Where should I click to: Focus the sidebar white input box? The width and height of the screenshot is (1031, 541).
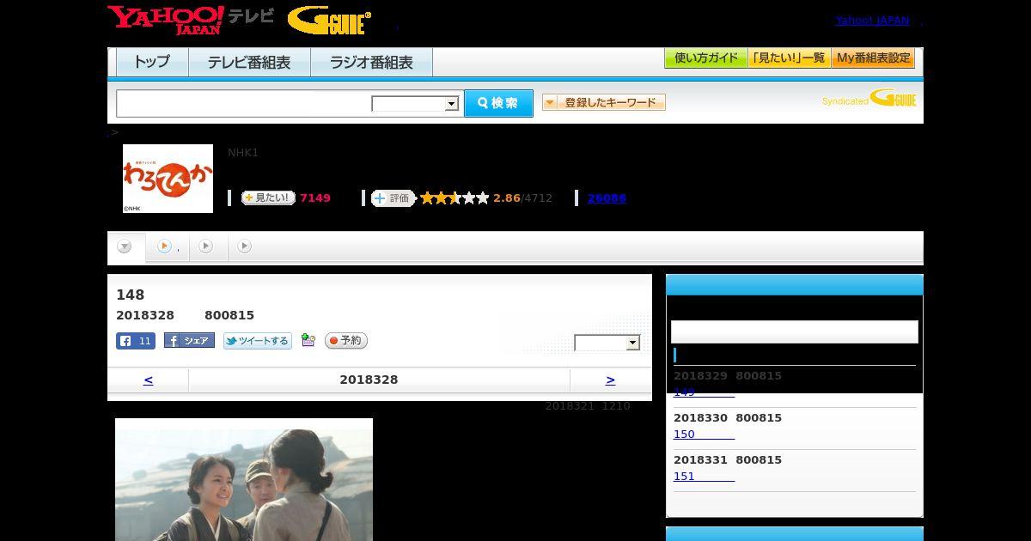click(x=795, y=331)
